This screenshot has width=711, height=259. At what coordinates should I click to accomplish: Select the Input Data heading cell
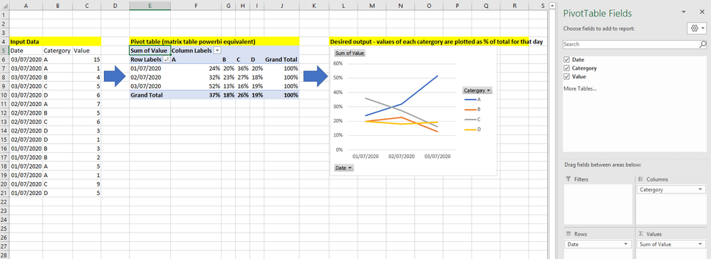pyautogui.click(x=26, y=41)
